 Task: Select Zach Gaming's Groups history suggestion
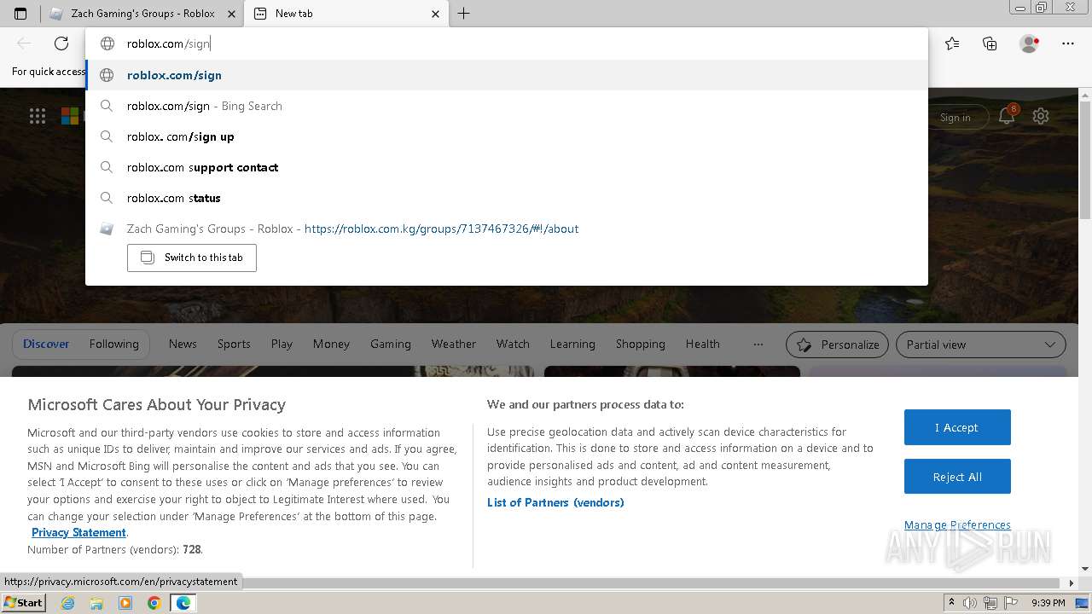coord(507,229)
